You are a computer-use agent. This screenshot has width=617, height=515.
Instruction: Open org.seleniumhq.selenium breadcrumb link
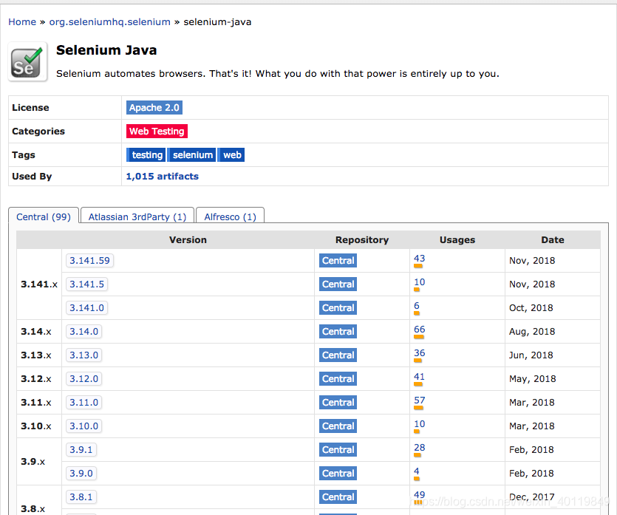click(x=110, y=22)
